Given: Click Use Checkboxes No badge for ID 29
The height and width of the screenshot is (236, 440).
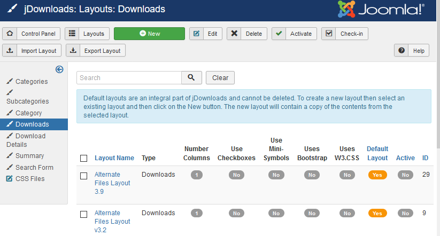Looking at the screenshot, I should (x=236, y=175).
